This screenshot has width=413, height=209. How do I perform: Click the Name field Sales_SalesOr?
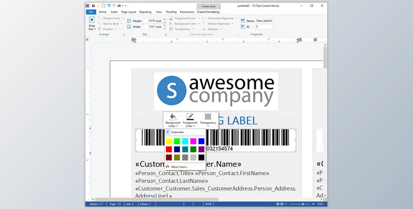coord(264,20)
